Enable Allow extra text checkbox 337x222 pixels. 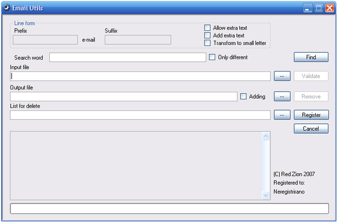click(207, 28)
